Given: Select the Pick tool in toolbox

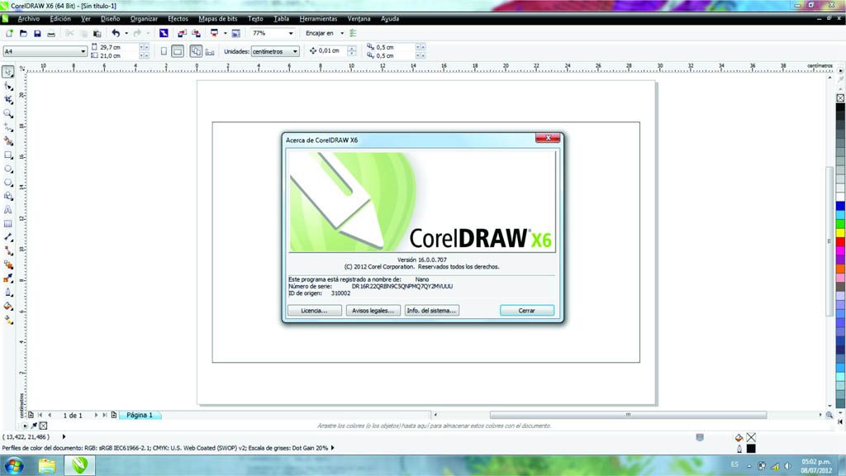Looking at the screenshot, I should [x=8, y=72].
